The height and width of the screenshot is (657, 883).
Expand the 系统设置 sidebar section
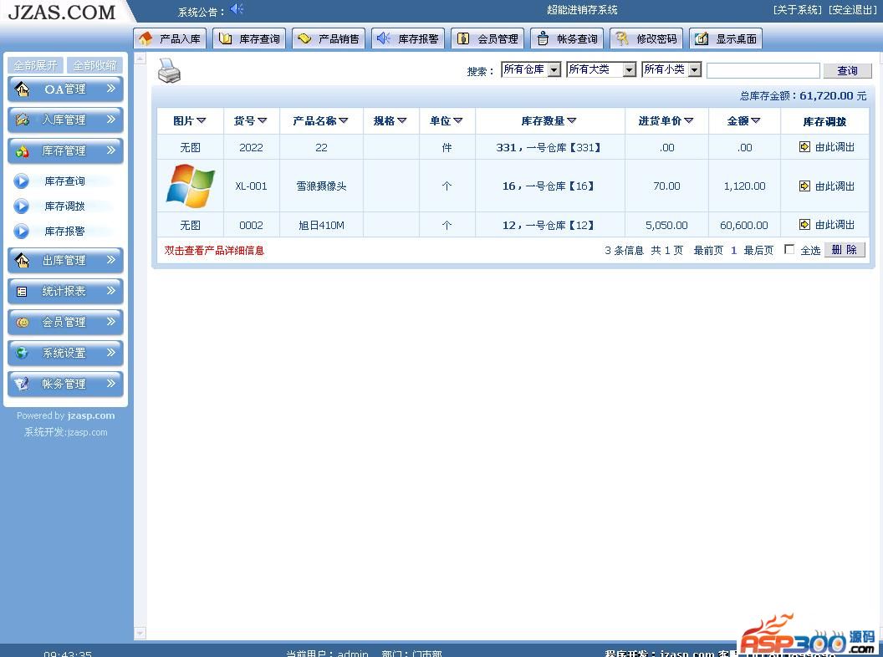tap(65, 353)
